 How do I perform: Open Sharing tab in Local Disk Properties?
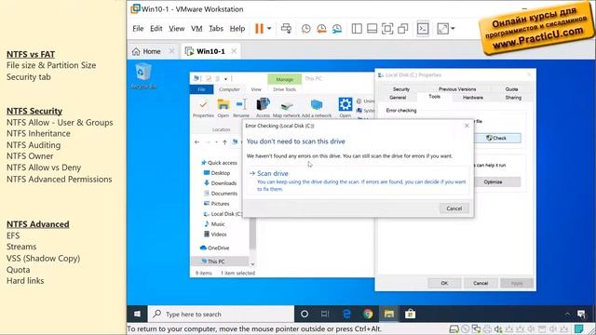pos(513,98)
